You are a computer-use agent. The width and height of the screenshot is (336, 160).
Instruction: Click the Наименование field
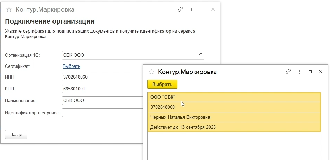[x=103, y=101]
